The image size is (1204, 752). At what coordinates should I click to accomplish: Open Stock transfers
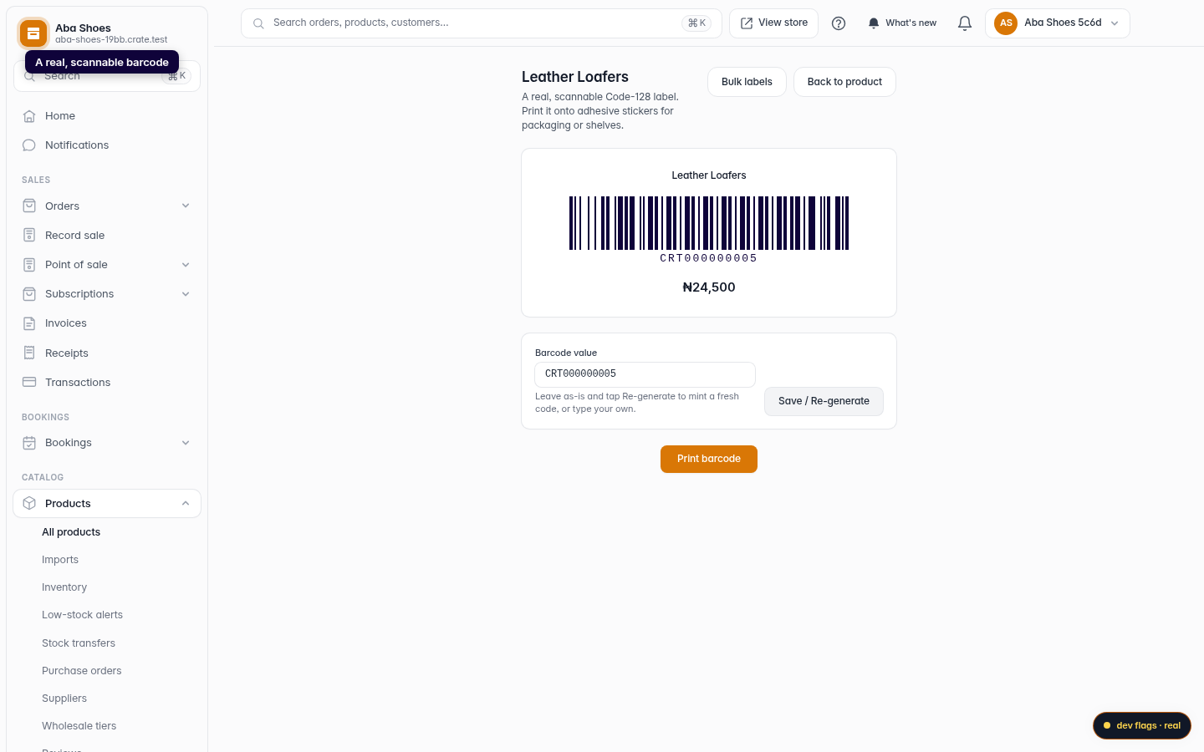click(x=79, y=643)
